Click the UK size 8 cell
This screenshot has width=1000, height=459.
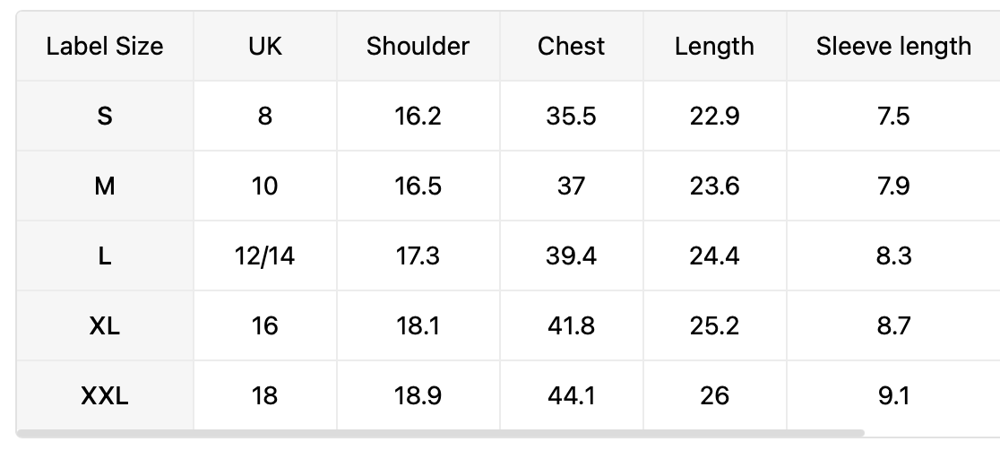[265, 117]
